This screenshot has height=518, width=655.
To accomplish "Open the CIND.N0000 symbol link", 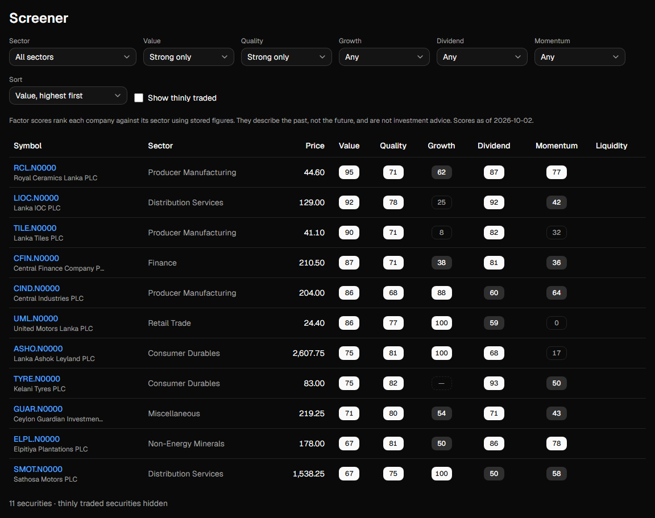I will click(x=36, y=288).
